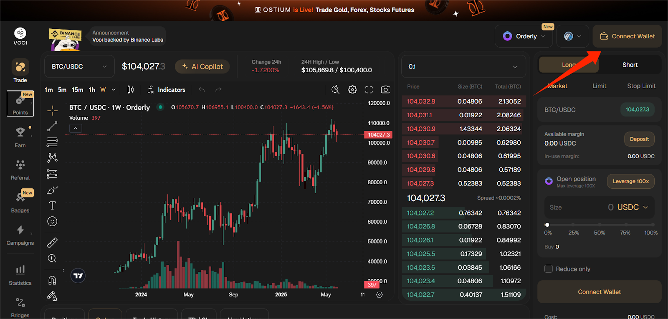Open the Trade section in sidebar
668x319 pixels.
pos(20,71)
